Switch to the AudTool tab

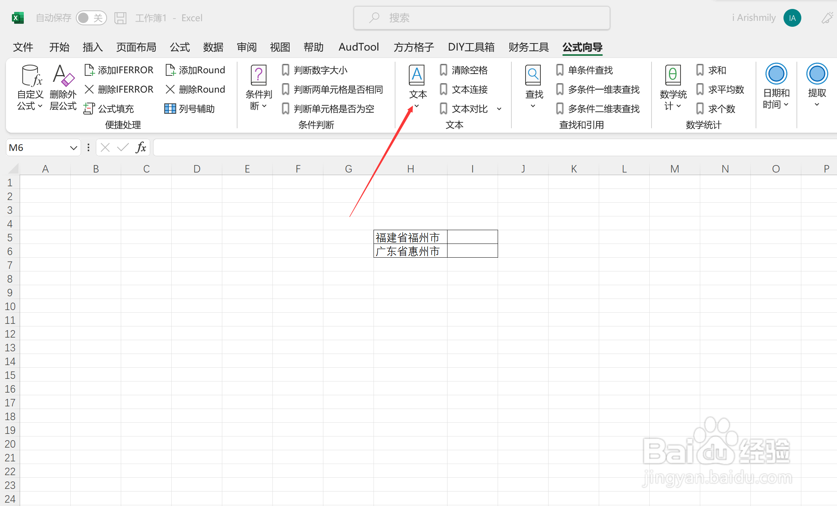359,47
